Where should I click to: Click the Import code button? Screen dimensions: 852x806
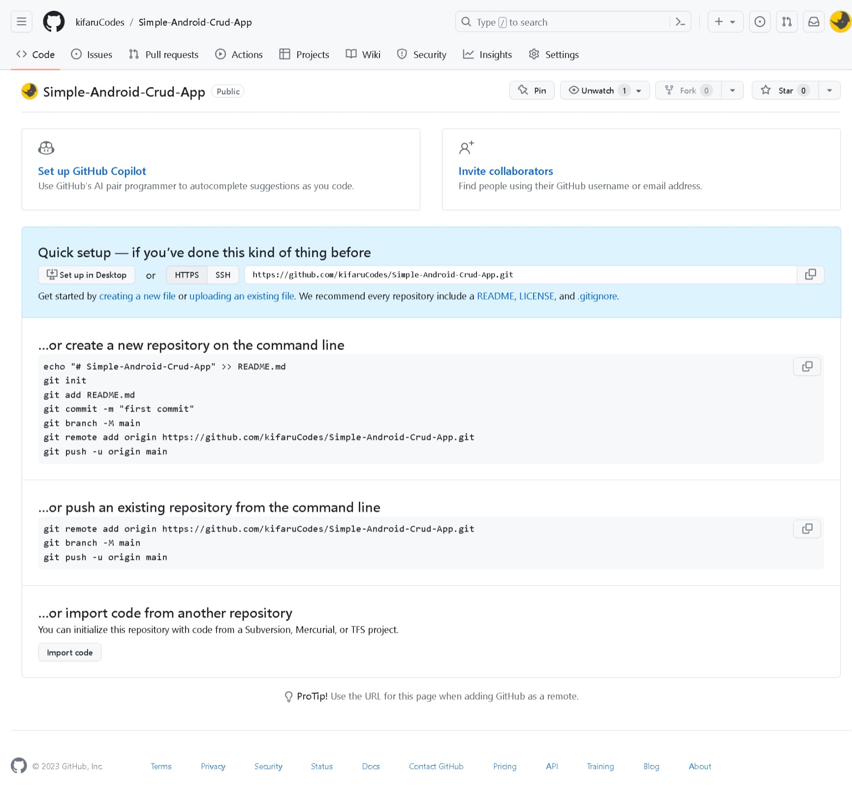[69, 652]
